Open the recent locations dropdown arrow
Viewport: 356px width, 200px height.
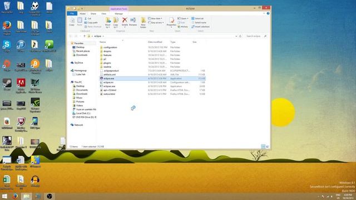click(x=80, y=36)
